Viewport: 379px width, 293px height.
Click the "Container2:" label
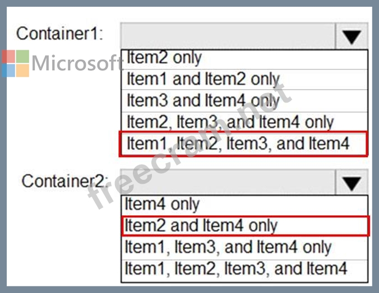point(65,181)
